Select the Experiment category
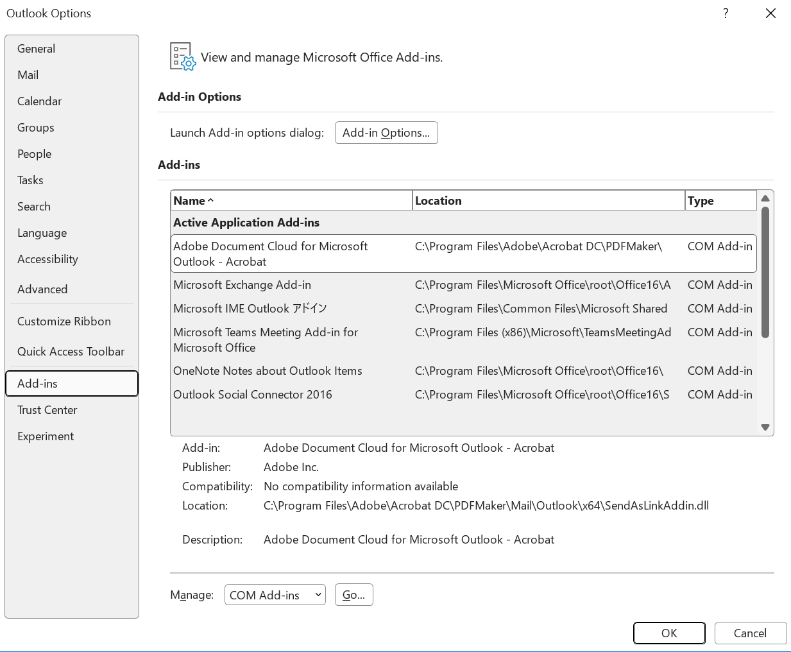The height and width of the screenshot is (652, 791). [x=72, y=436]
